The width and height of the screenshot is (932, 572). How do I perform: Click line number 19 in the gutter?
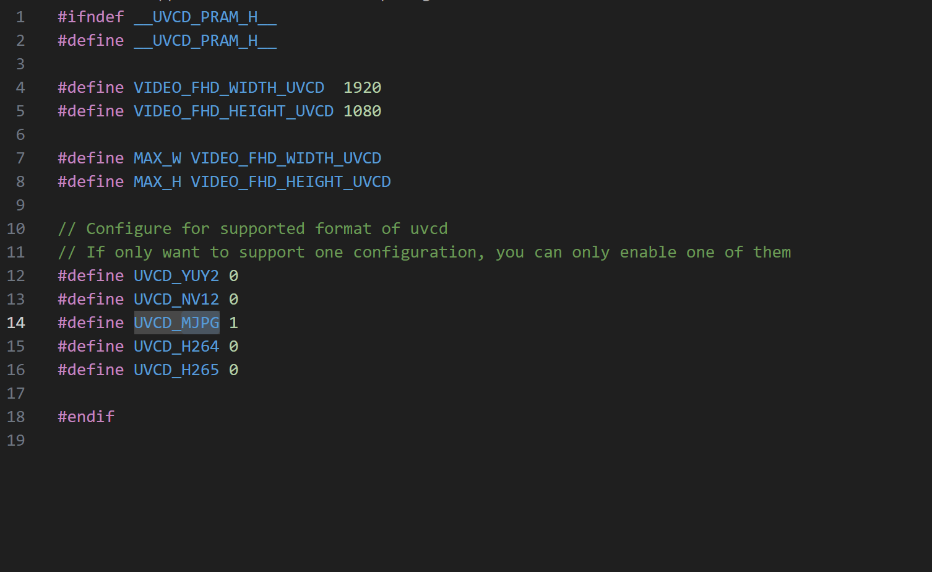16,440
